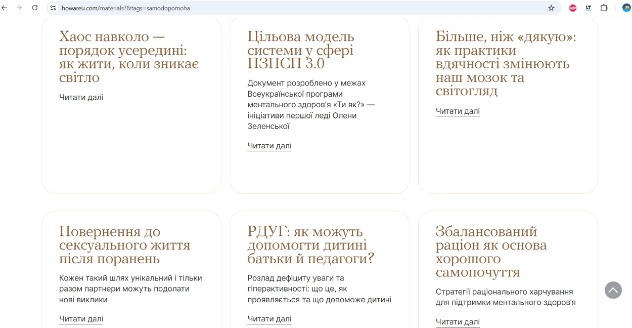Open the LanguageTool extension icon

pos(588,8)
